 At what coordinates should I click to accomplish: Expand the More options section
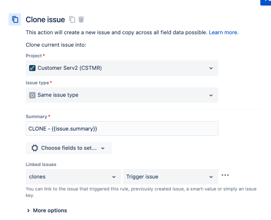click(x=47, y=211)
